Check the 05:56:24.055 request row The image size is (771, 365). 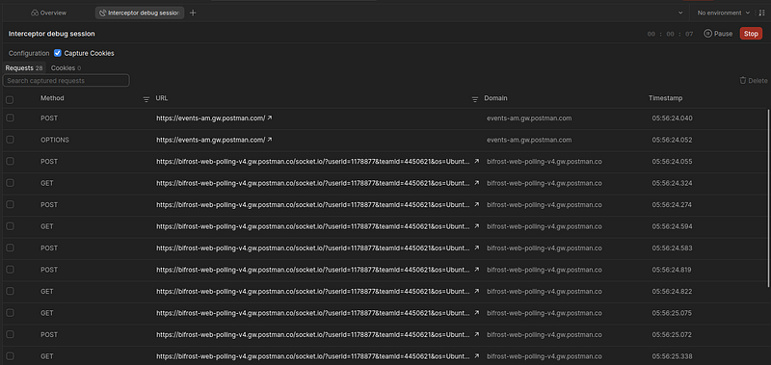[x=10, y=161]
